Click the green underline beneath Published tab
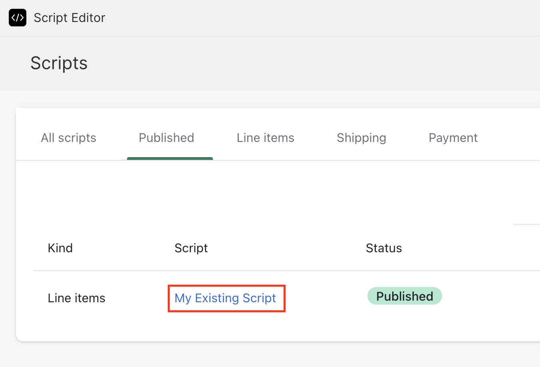Viewport: 540px width, 367px height. 170,159
